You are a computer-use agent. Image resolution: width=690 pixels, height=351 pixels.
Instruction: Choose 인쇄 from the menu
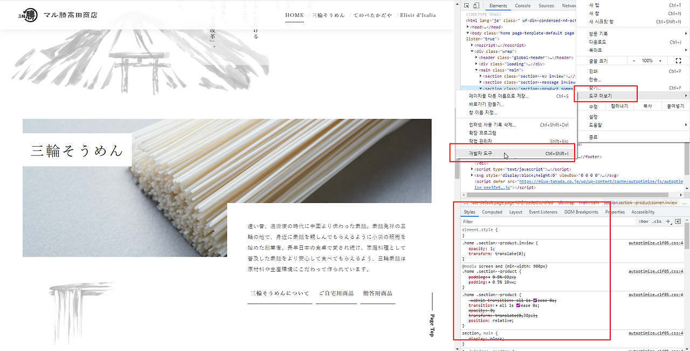(633, 71)
